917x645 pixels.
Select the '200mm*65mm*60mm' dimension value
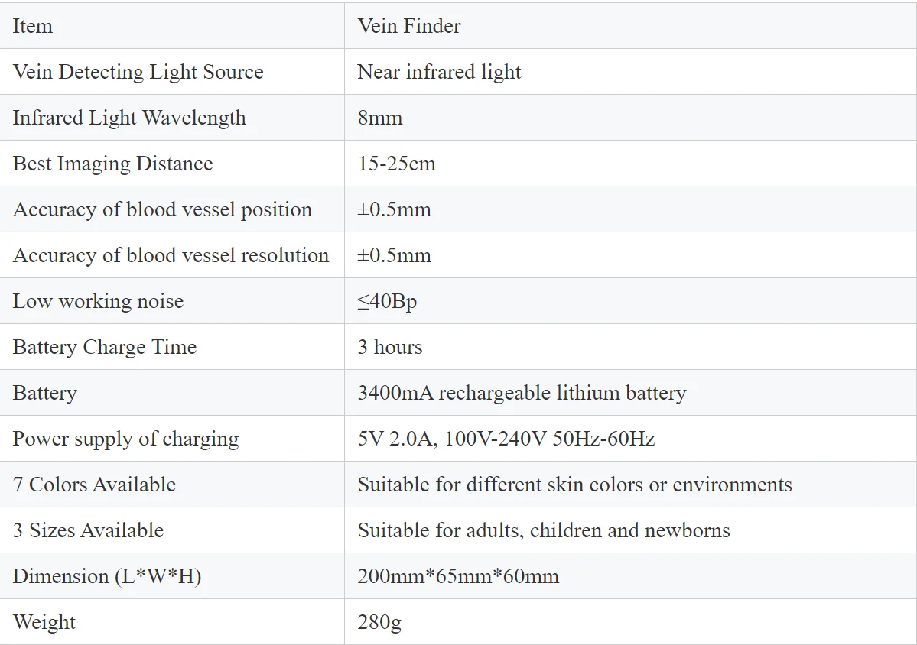click(458, 576)
